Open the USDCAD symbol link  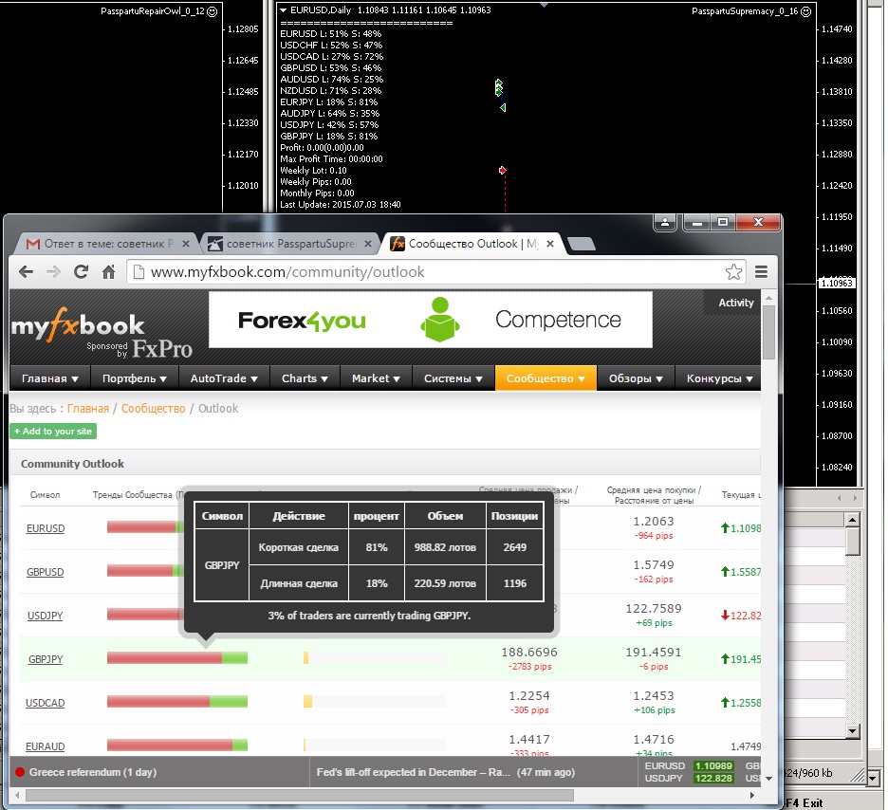(x=46, y=703)
